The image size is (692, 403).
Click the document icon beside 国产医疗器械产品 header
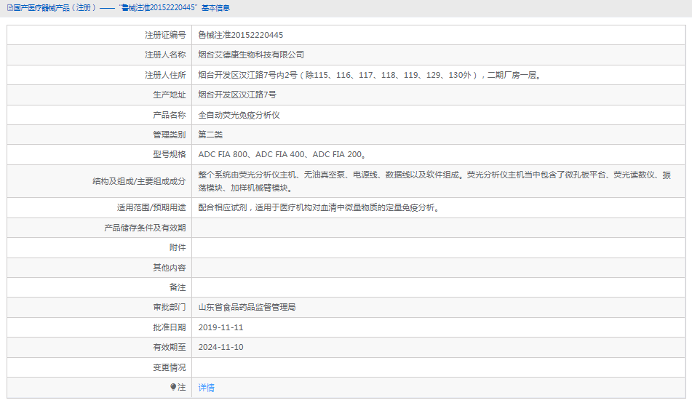(x=9, y=8)
